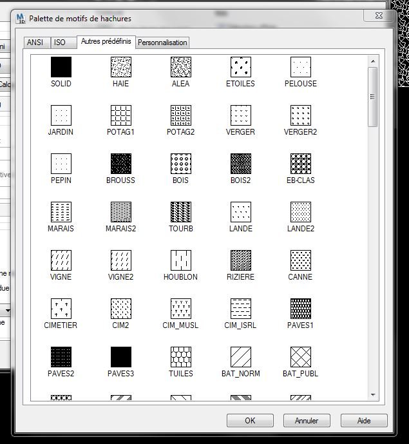Choose the EB-CLAS hatch pattern
This screenshot has width=409, height=444.
click(301, 164)
